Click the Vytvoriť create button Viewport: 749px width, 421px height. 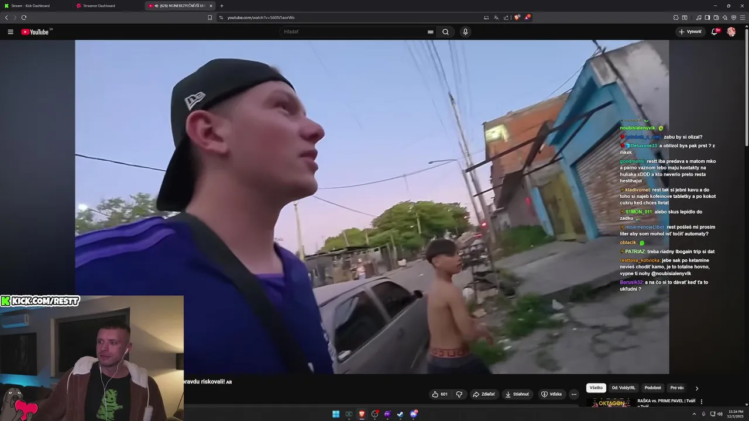click(x=690, y=32)
